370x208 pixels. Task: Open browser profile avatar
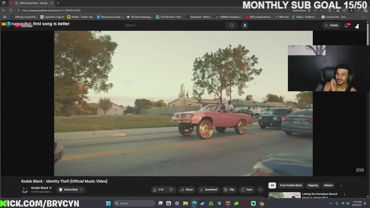pyautogui.click(x=351, y=10)
